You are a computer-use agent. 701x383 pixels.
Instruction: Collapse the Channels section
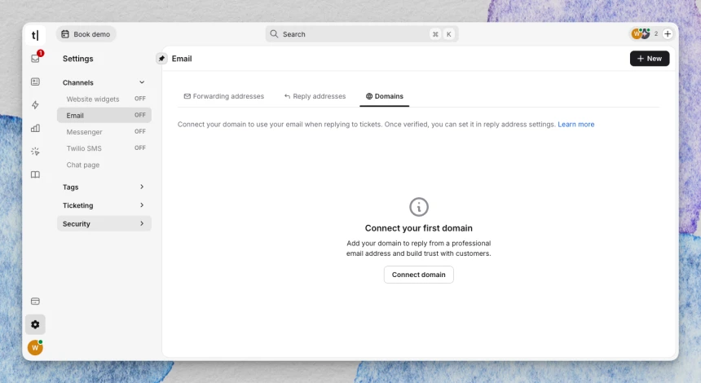coord(104,82)
